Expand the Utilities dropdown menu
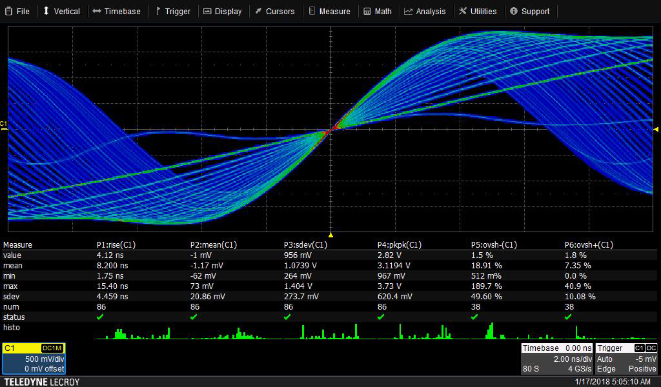The height and width of the screenshot is (387, 661). tap(478, 11)
